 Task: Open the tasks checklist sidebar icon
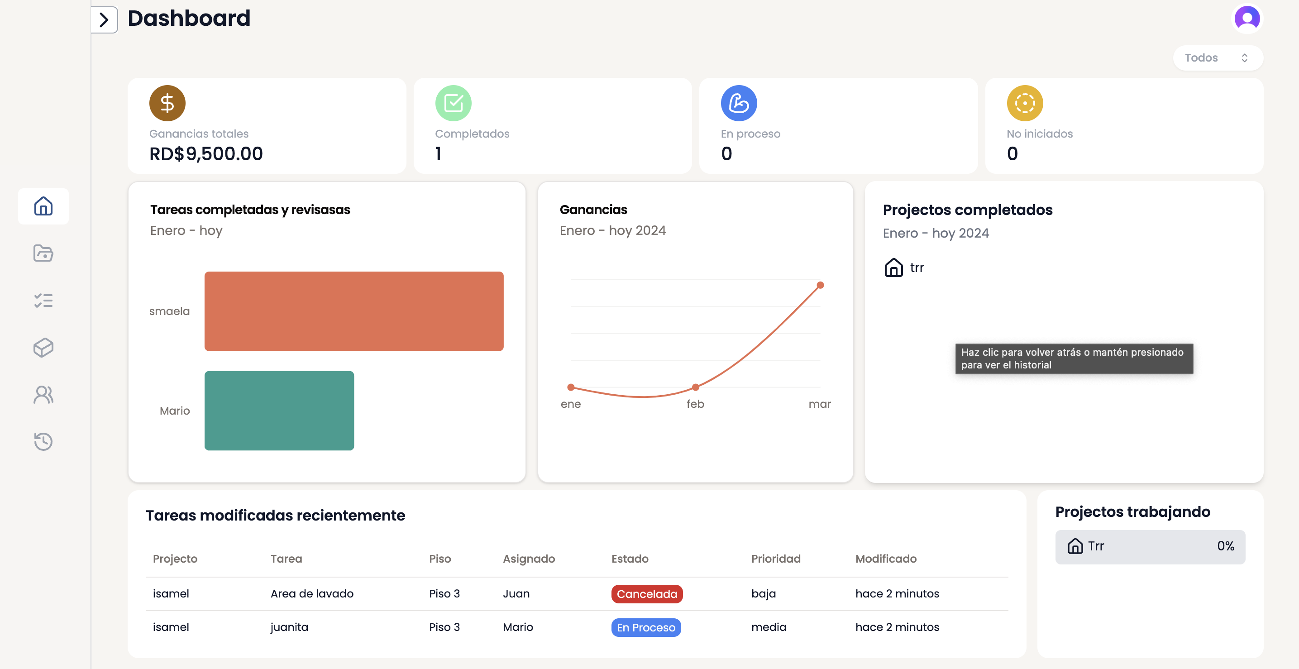(x=43, y=301)
